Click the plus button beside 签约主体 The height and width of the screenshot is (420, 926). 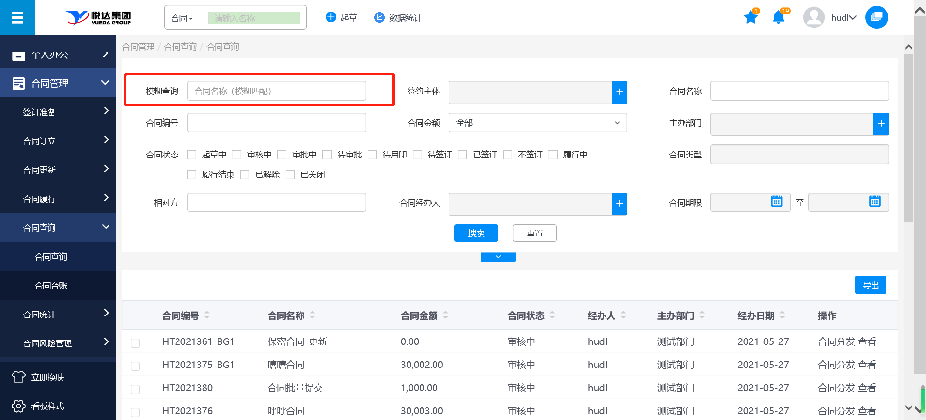click(619, 92)
